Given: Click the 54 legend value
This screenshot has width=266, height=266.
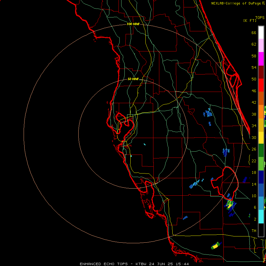Looking at the screenshot, I should pyautogui.click(x=254, y=67).
